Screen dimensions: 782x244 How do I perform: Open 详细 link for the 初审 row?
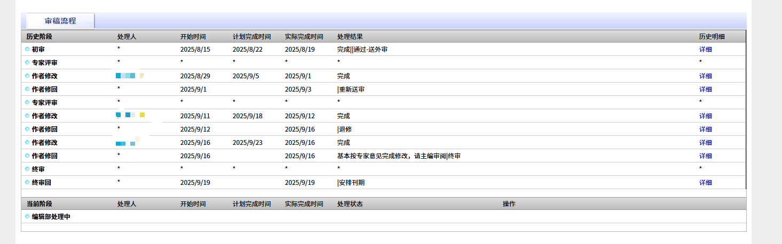(x=705, y=50)
